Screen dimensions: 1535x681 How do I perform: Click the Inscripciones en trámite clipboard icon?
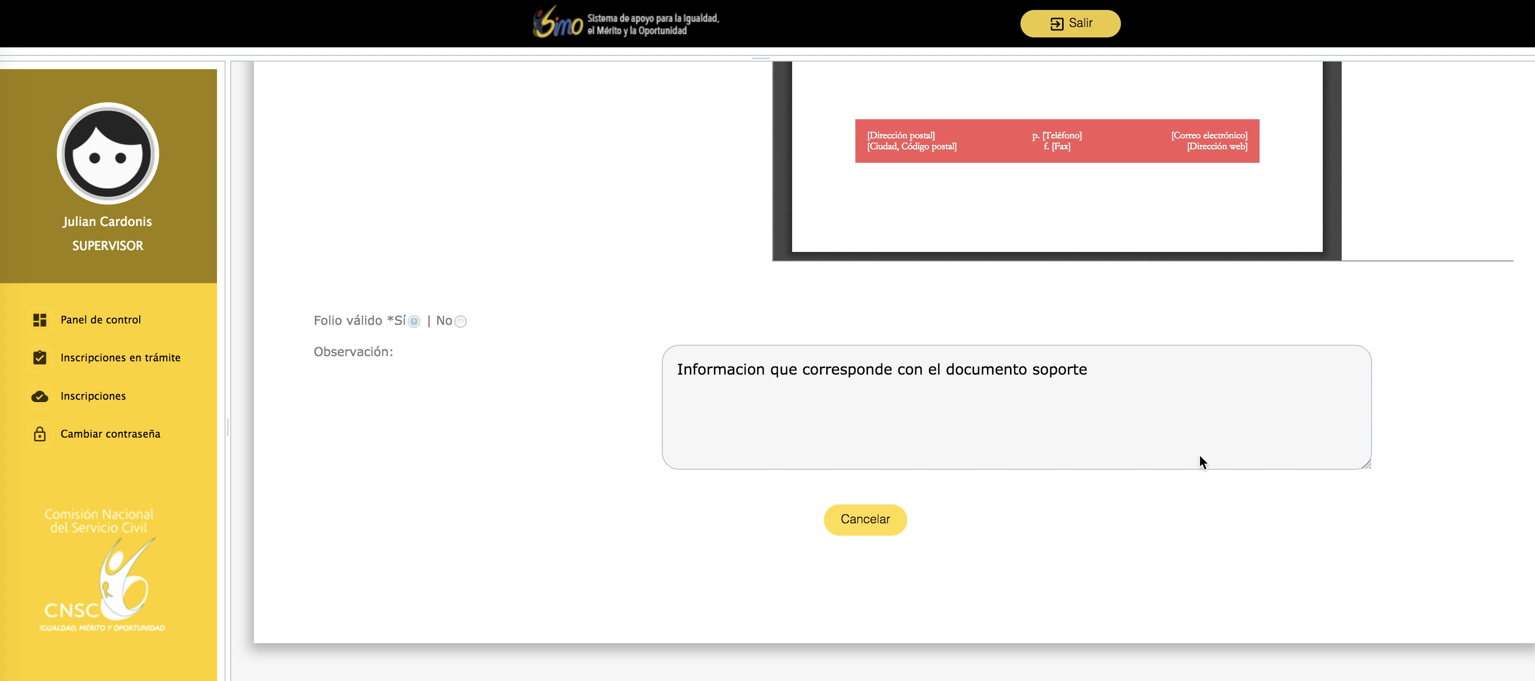click(x=40, y=358)
